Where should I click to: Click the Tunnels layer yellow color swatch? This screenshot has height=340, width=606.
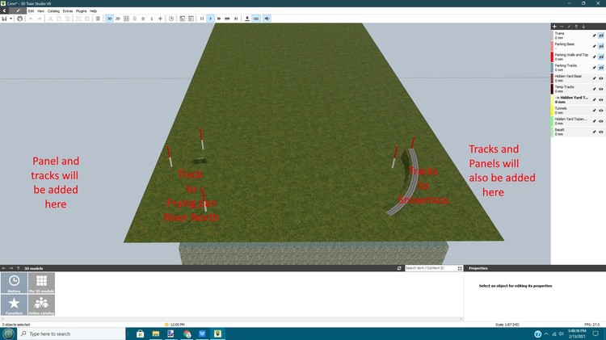(x=552, y=111)
